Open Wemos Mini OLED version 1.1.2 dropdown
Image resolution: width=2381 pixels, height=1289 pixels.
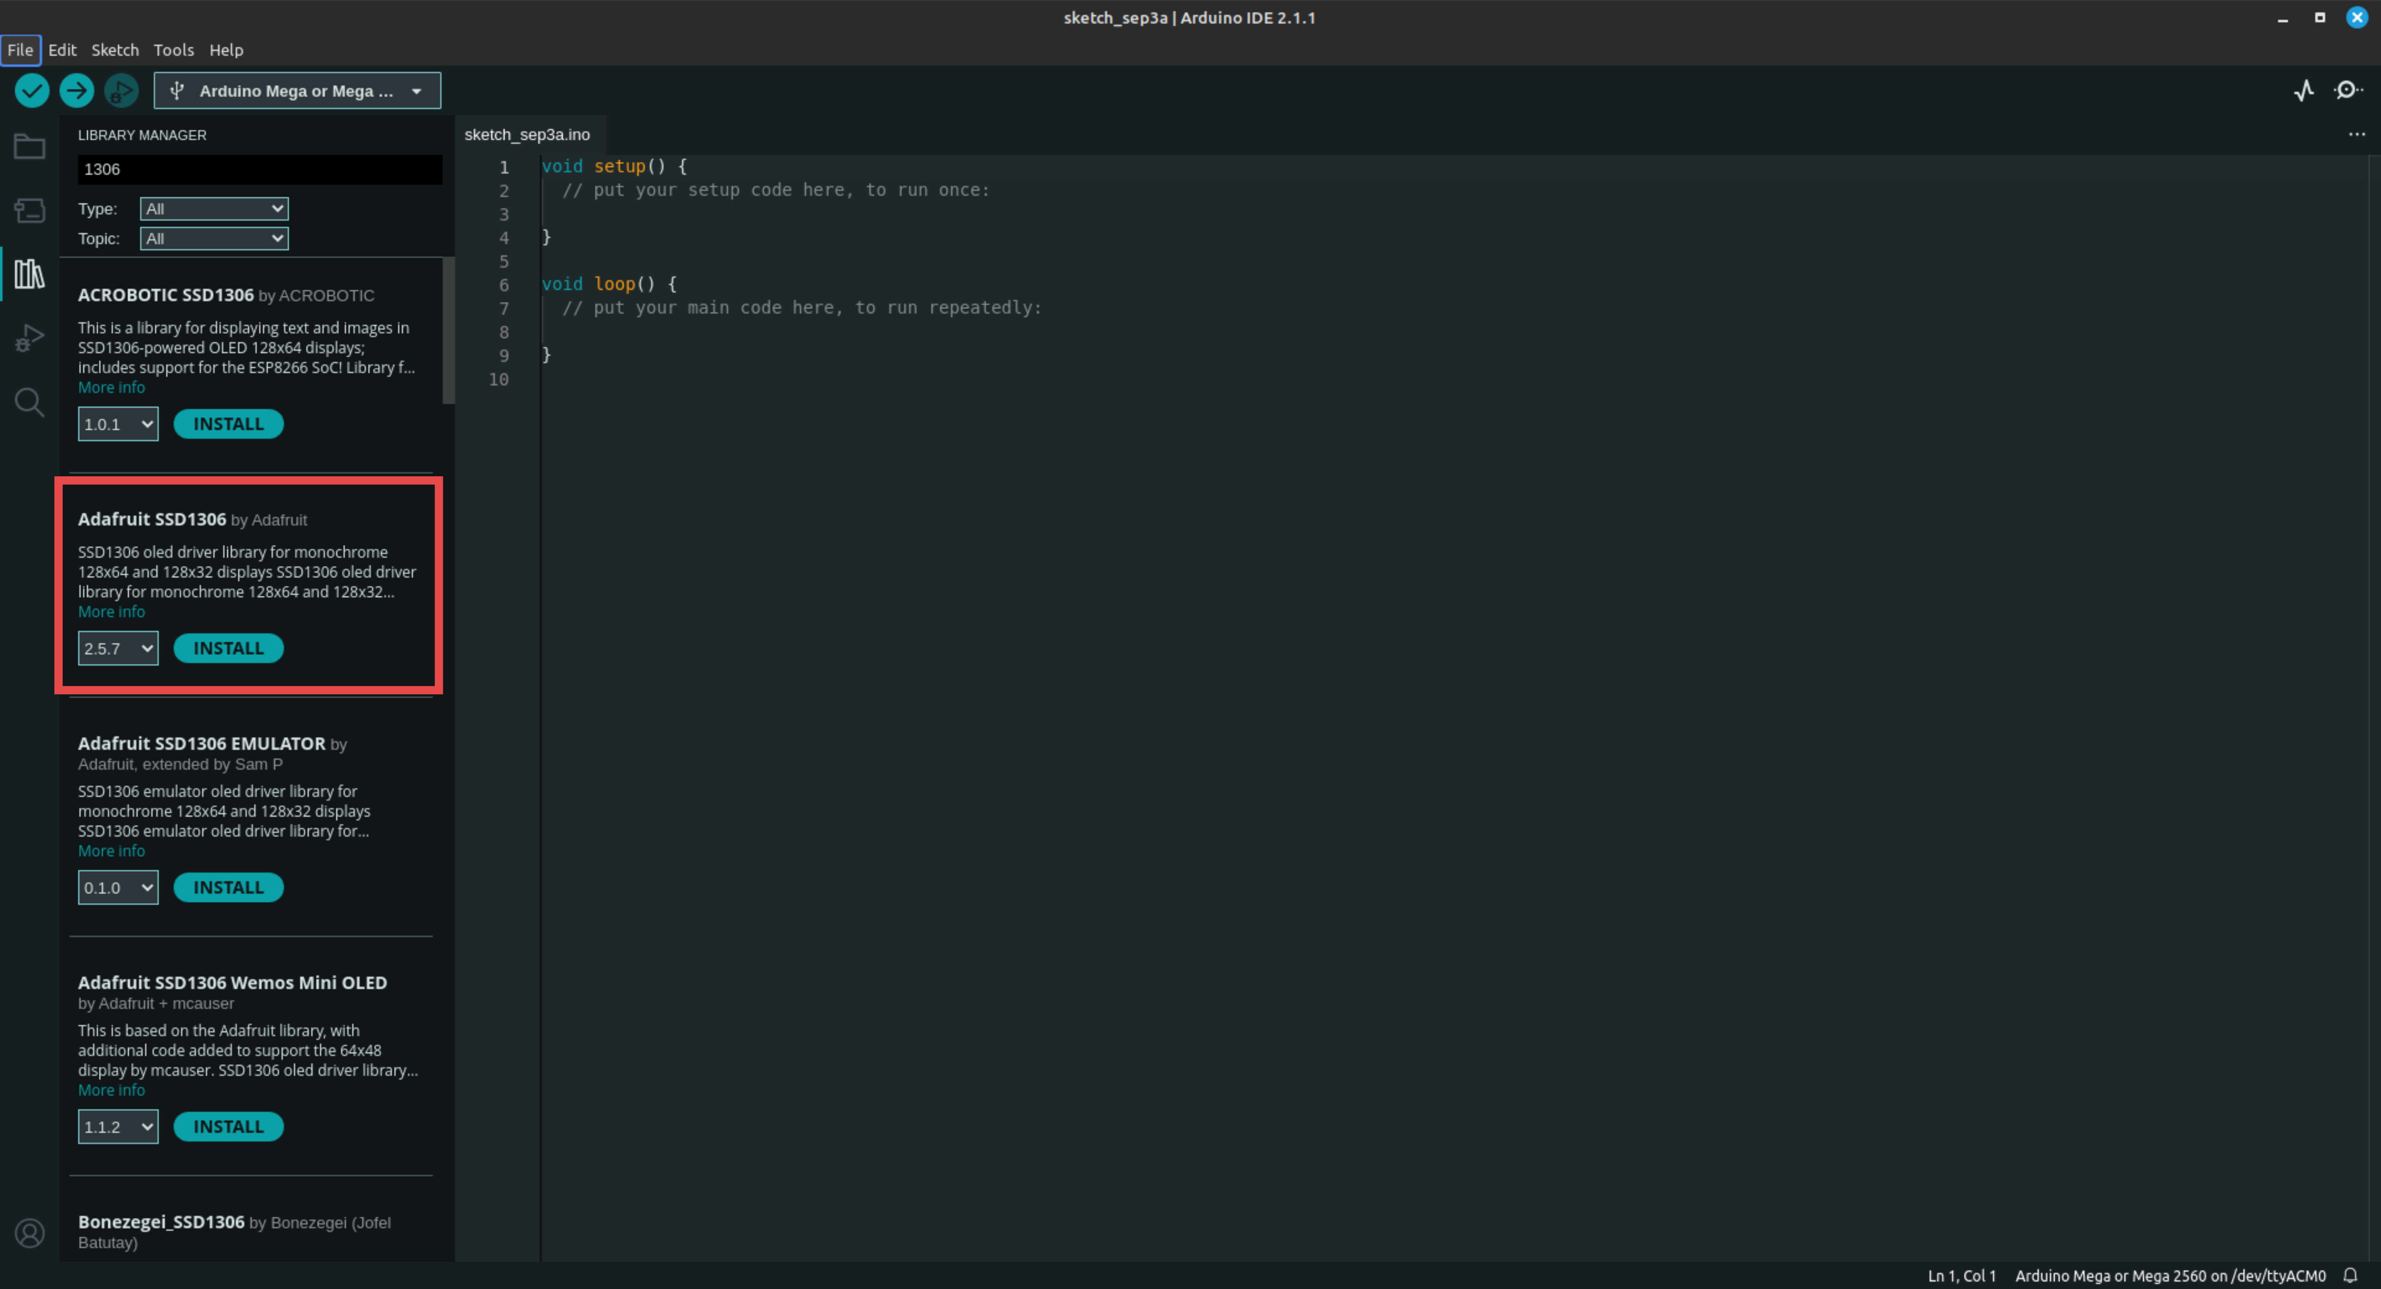pyautogui.click(x=118, y=1127)
